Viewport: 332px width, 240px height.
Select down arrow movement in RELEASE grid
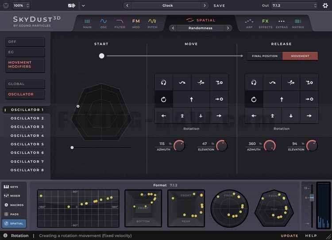[x=291, y=116]
